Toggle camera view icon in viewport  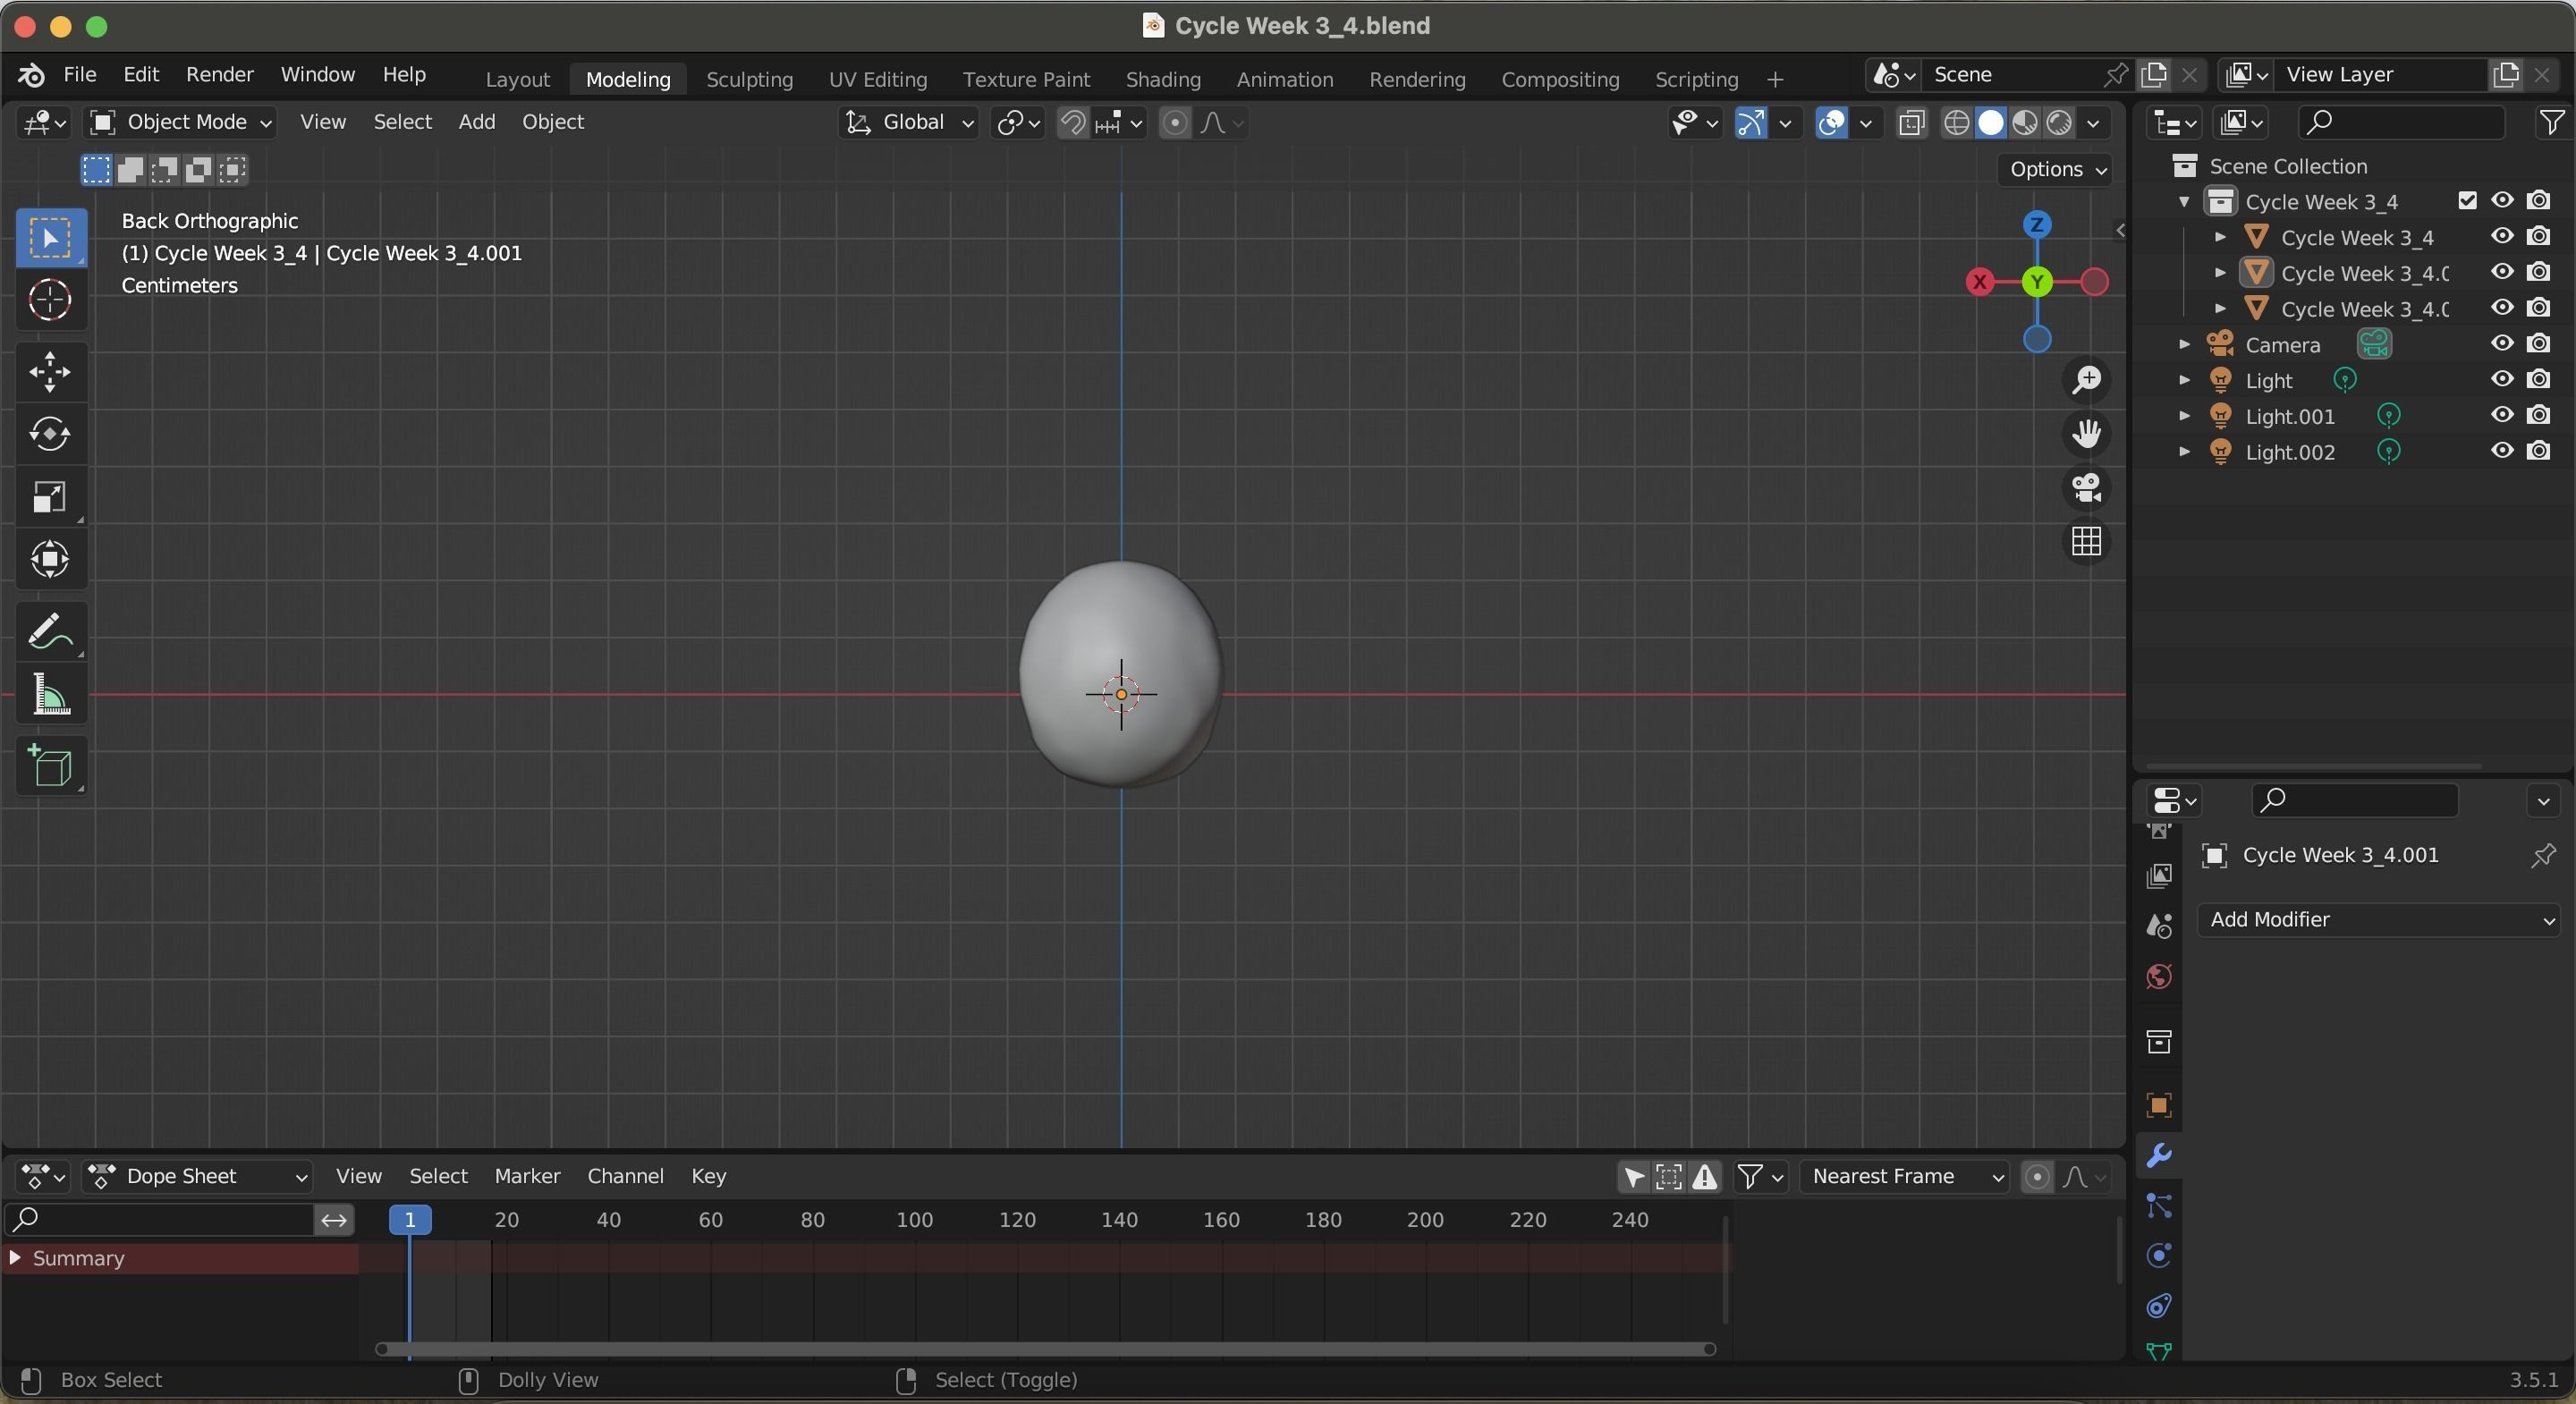2086,488
